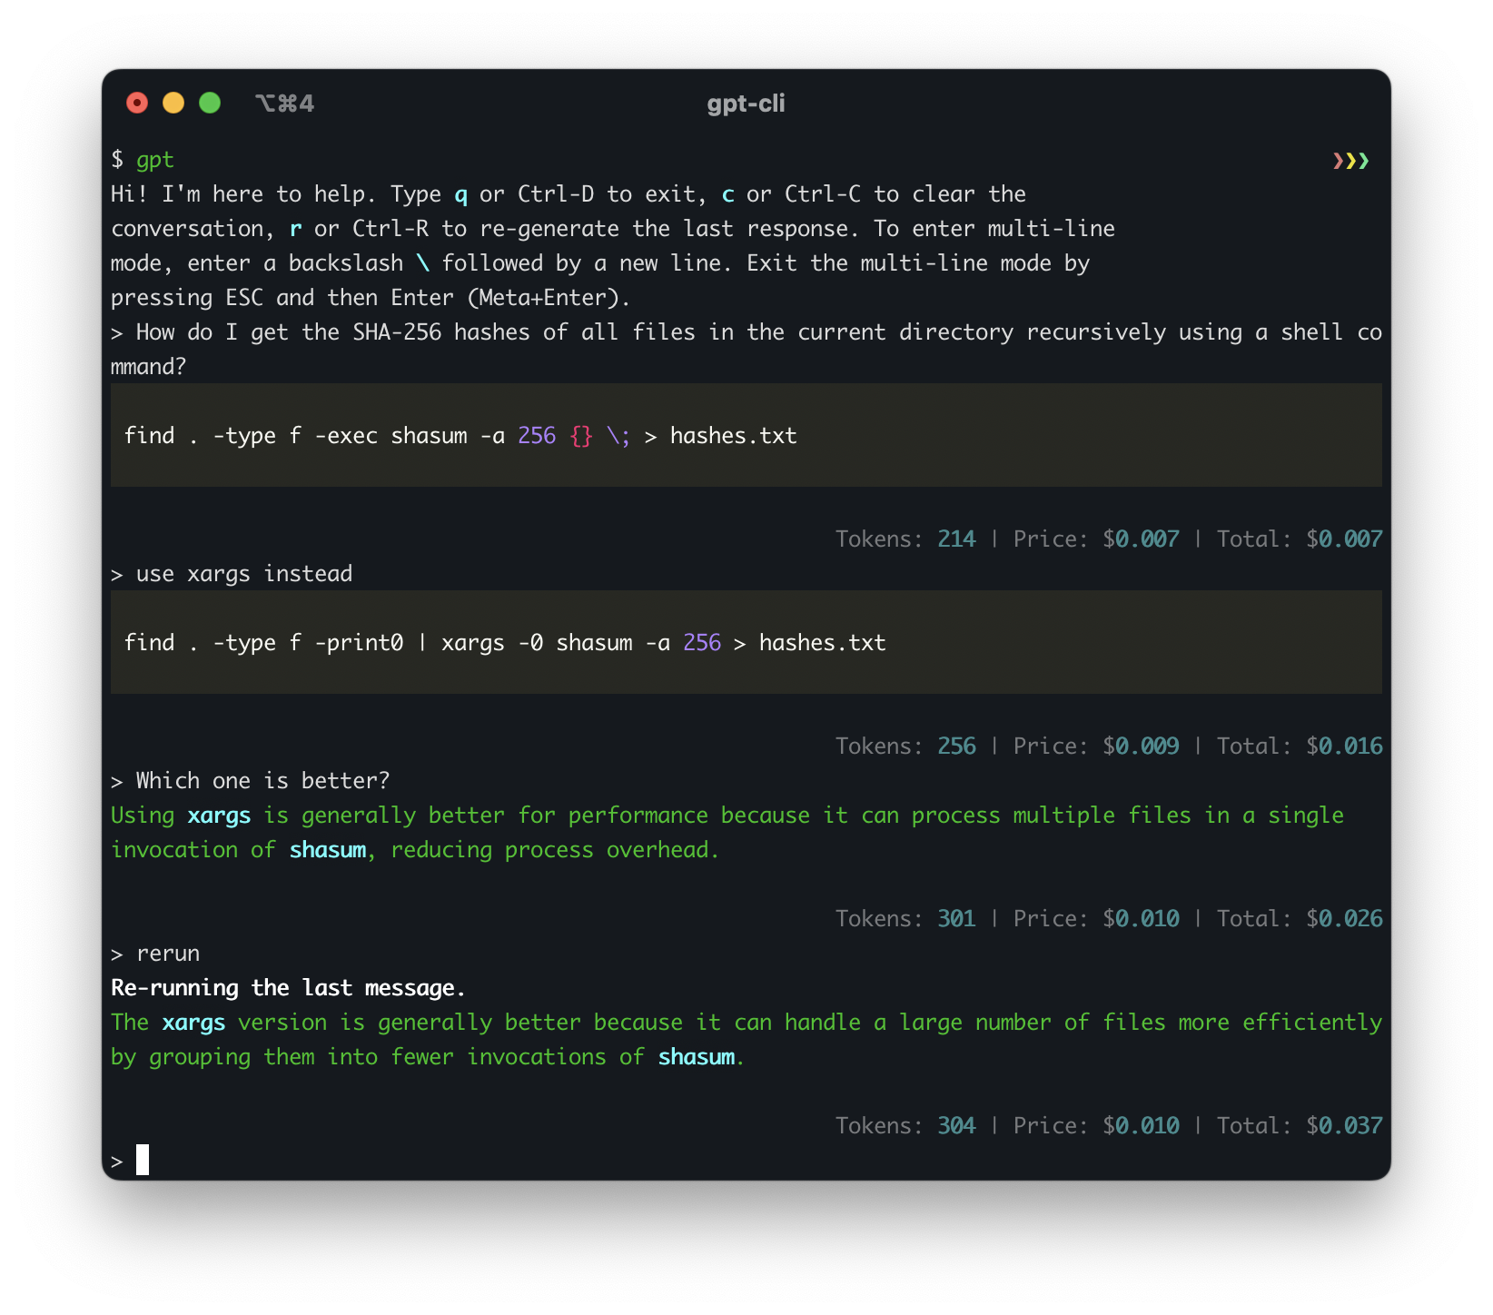Click the bold 'Re-running the last message.' line
1493x1315 pixels.
[x=287, y=987]
